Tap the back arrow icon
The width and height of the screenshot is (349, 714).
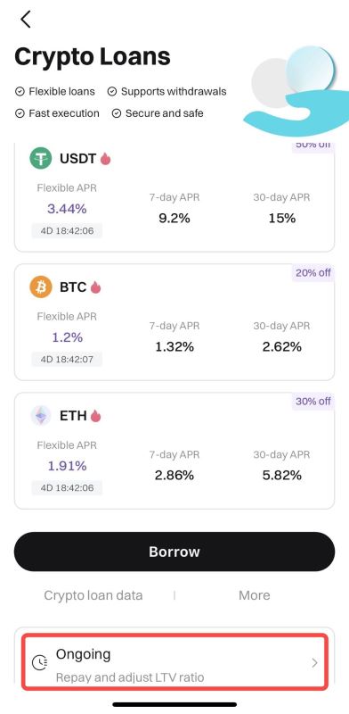tap(26, 19)
